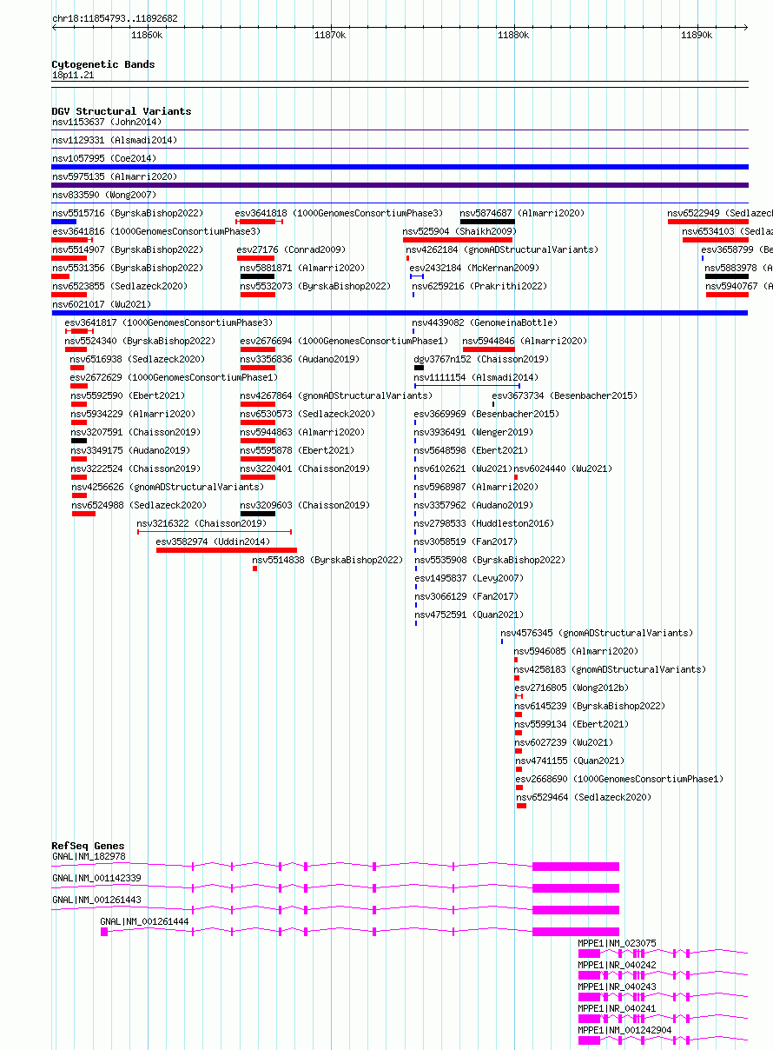Click the black bar under nsv5874687
The height and width of the screenshot is (1050, 773).
pos(487,222)
